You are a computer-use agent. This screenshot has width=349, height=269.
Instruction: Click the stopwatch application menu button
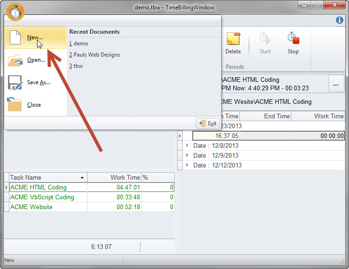(x=16, y=11)
